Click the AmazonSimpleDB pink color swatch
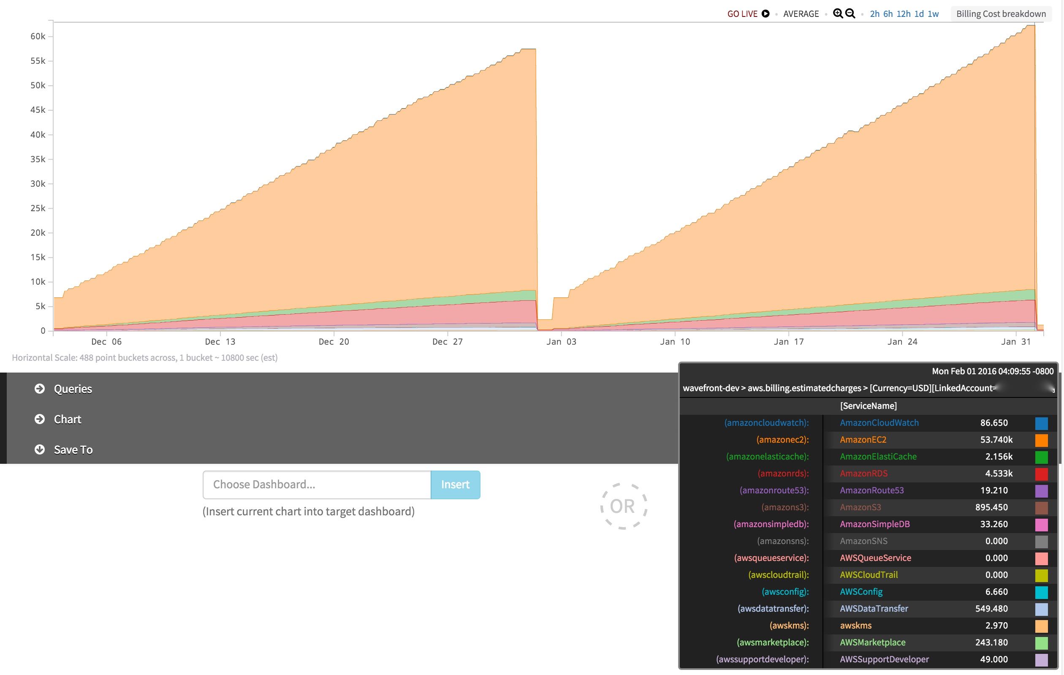Screen dimensions: 1064x675 coord(1042,525)
